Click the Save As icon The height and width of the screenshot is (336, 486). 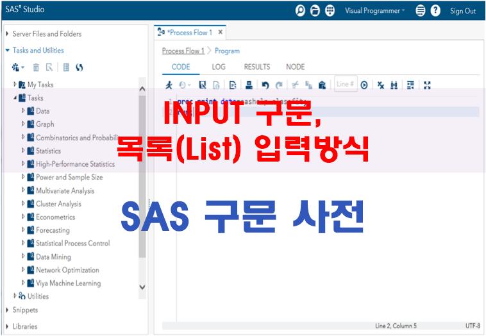(216, 85)
